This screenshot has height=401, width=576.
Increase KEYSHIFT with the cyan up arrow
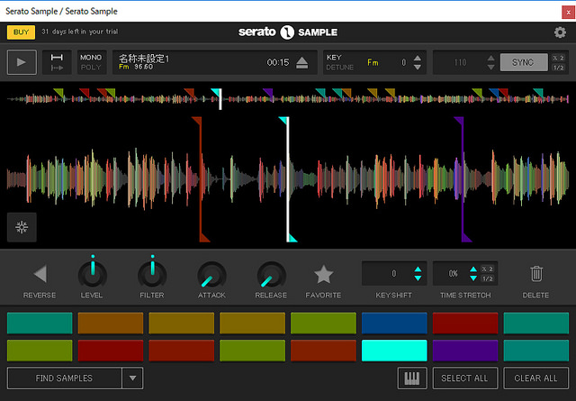[x=418, y=269]
